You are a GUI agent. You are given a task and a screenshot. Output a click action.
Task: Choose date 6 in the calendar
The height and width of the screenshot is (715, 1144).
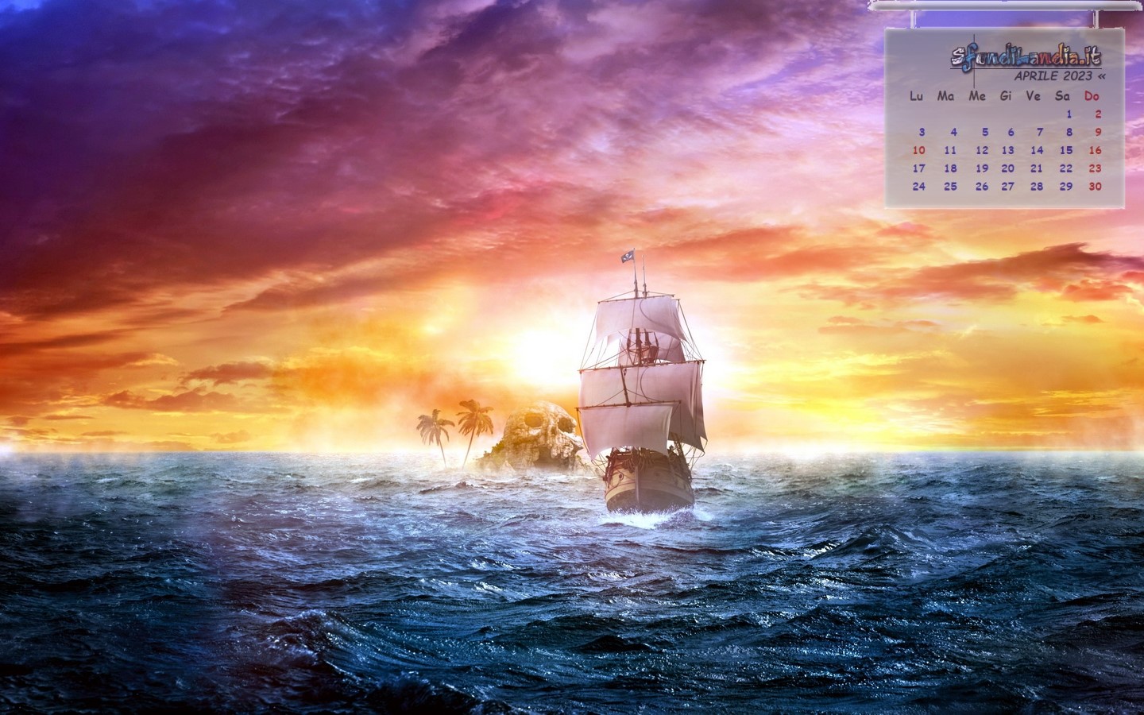pos(1011,132)
